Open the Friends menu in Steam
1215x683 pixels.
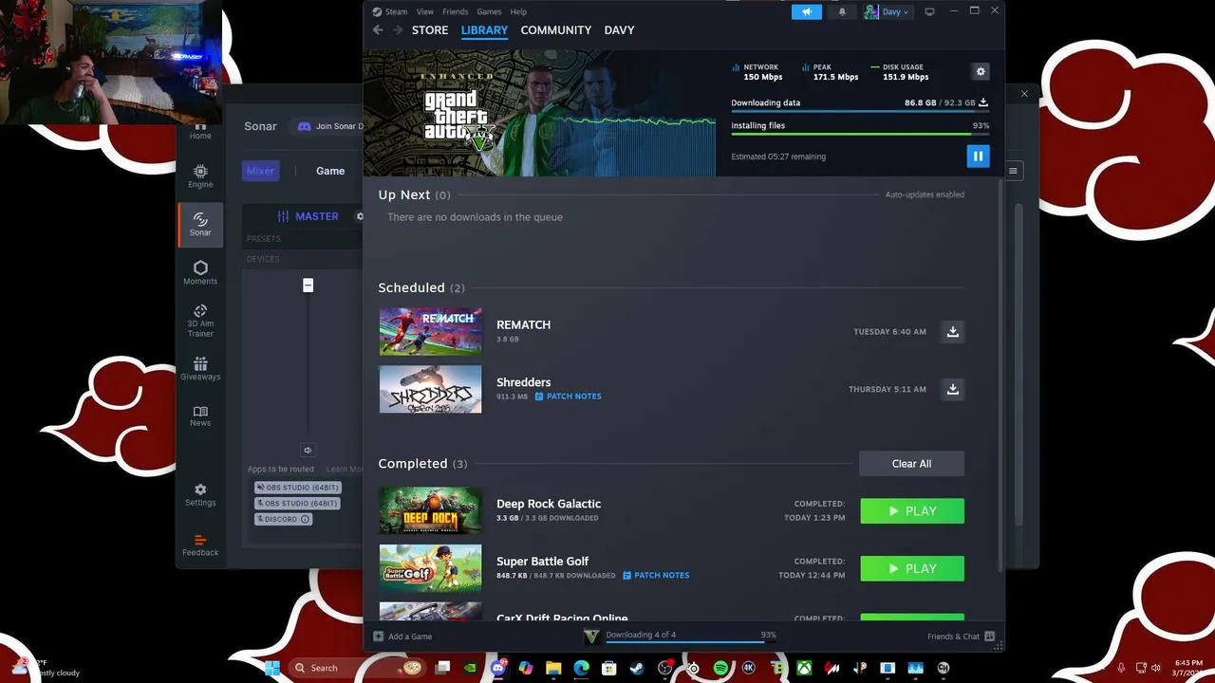coord(455,11)
